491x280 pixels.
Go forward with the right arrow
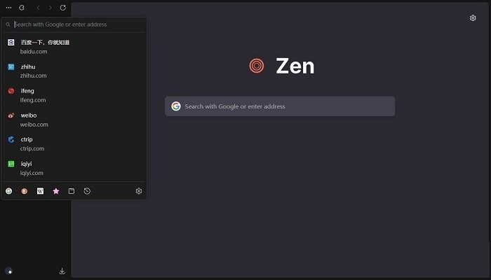[x=50, y=7]
